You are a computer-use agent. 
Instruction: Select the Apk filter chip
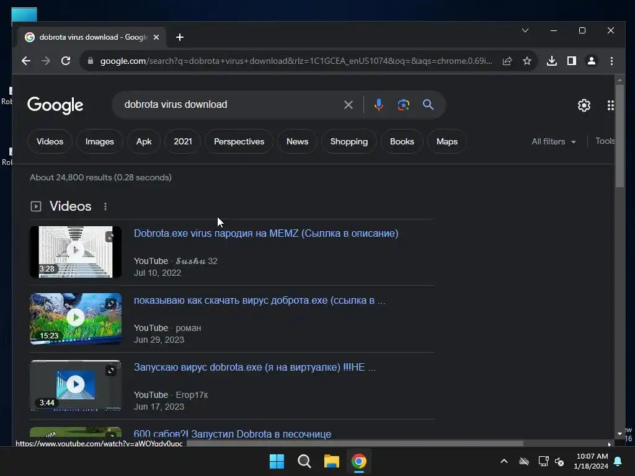(x=144, y=142)
